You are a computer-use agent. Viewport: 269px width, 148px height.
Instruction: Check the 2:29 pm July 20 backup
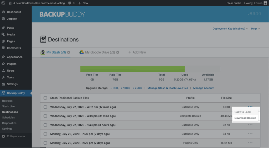pos(45,143)
